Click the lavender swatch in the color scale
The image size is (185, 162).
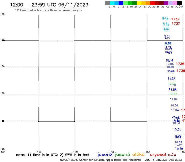(170, 3)
